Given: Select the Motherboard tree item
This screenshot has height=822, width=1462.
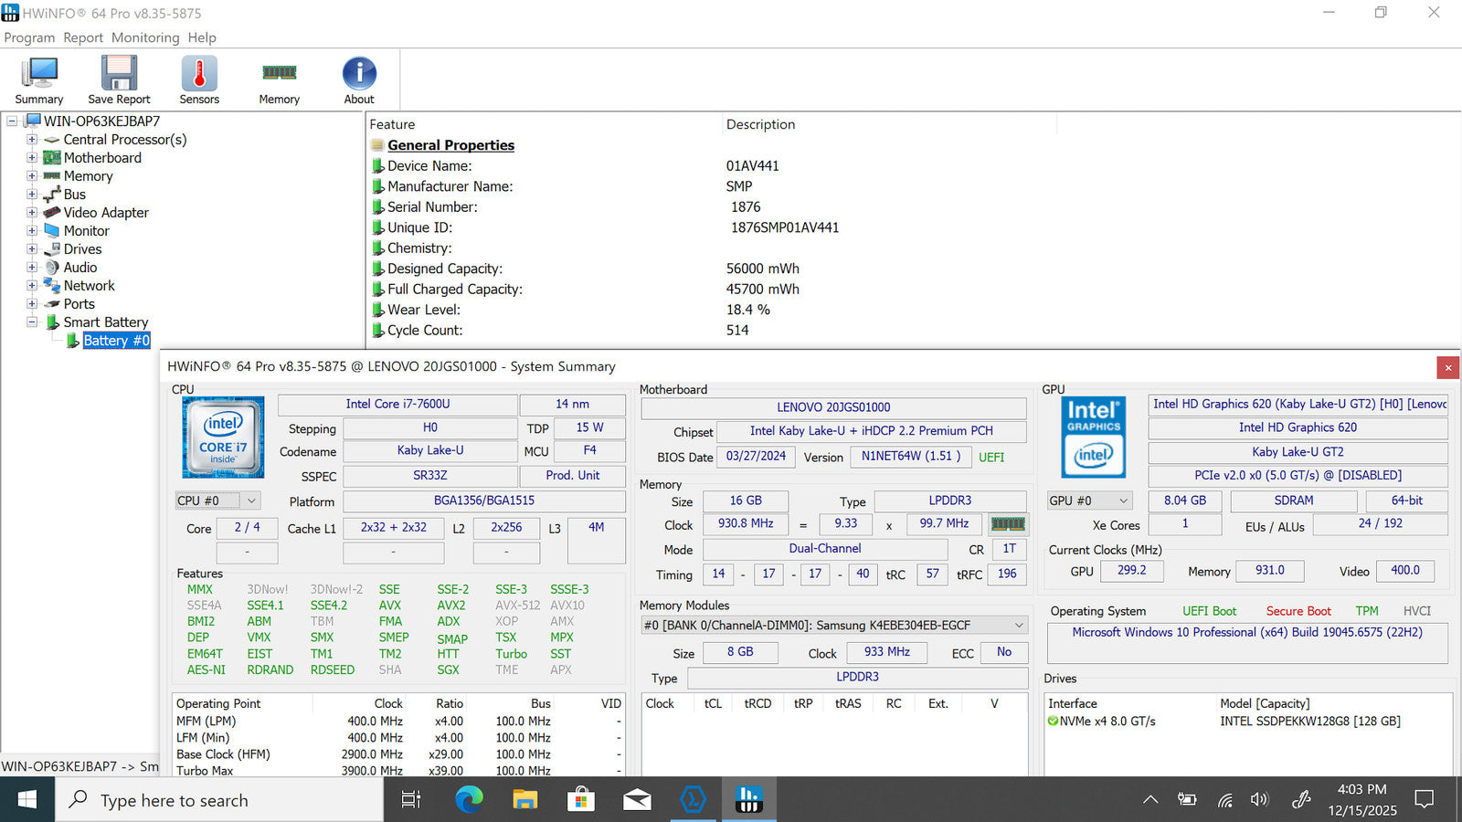Looking at the screenshot, I should click(102, 158).
